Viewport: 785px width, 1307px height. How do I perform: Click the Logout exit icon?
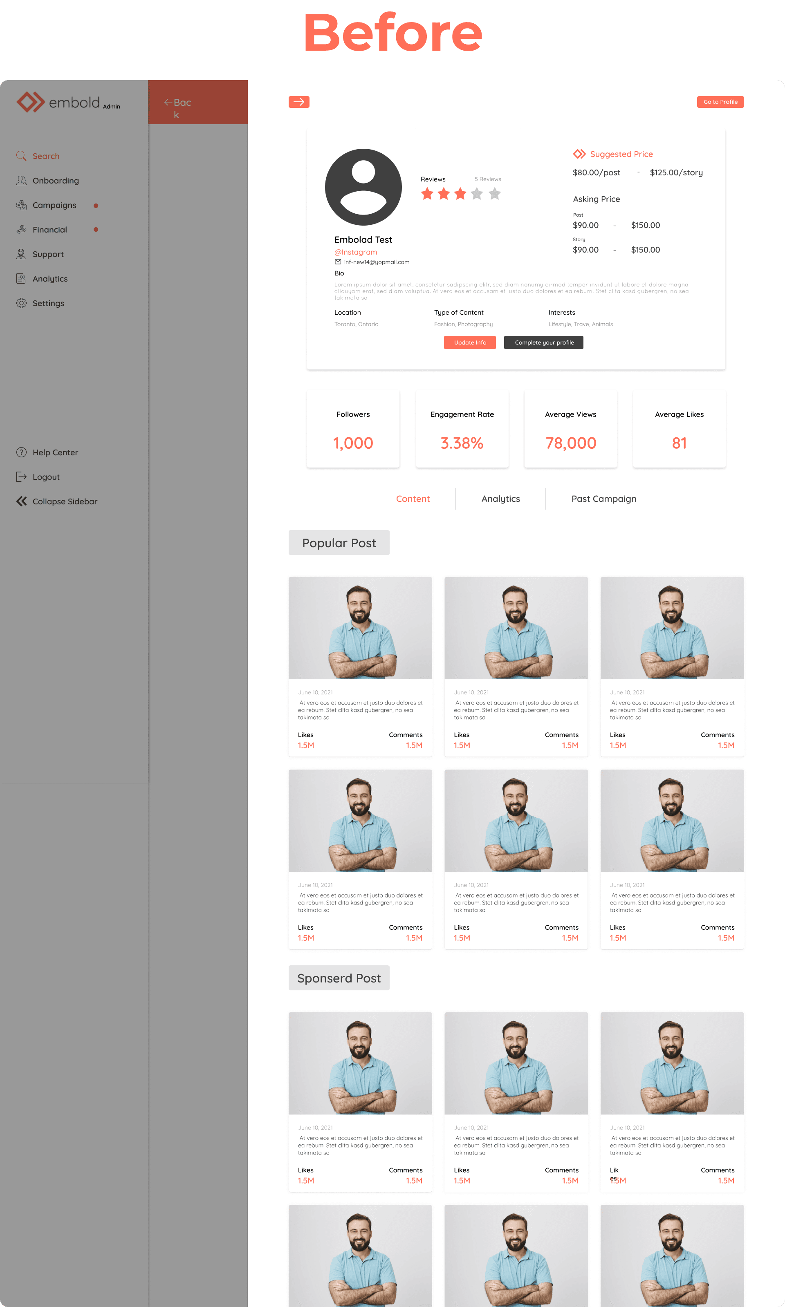pyautogui.click(x=21, y=477)
